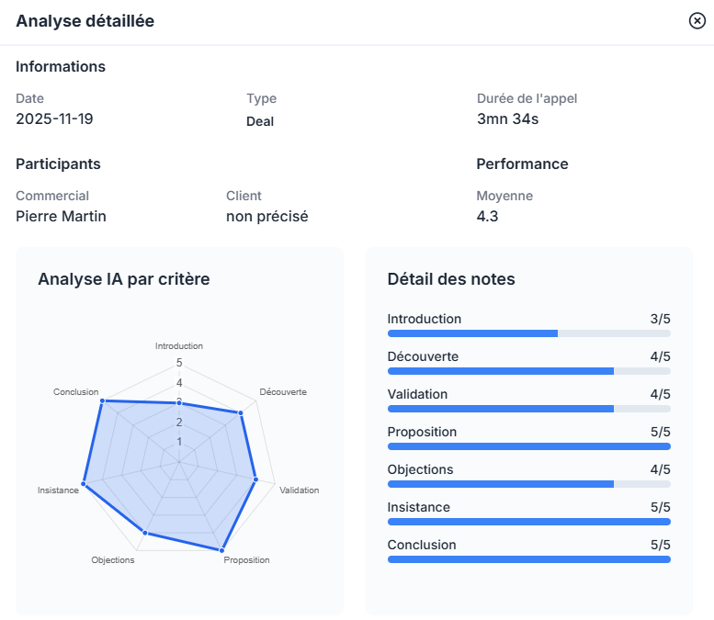Viewport: 714px width, 620px height.
Task: Close the Analyse détaillée dialog
Action: coord(697,21)
